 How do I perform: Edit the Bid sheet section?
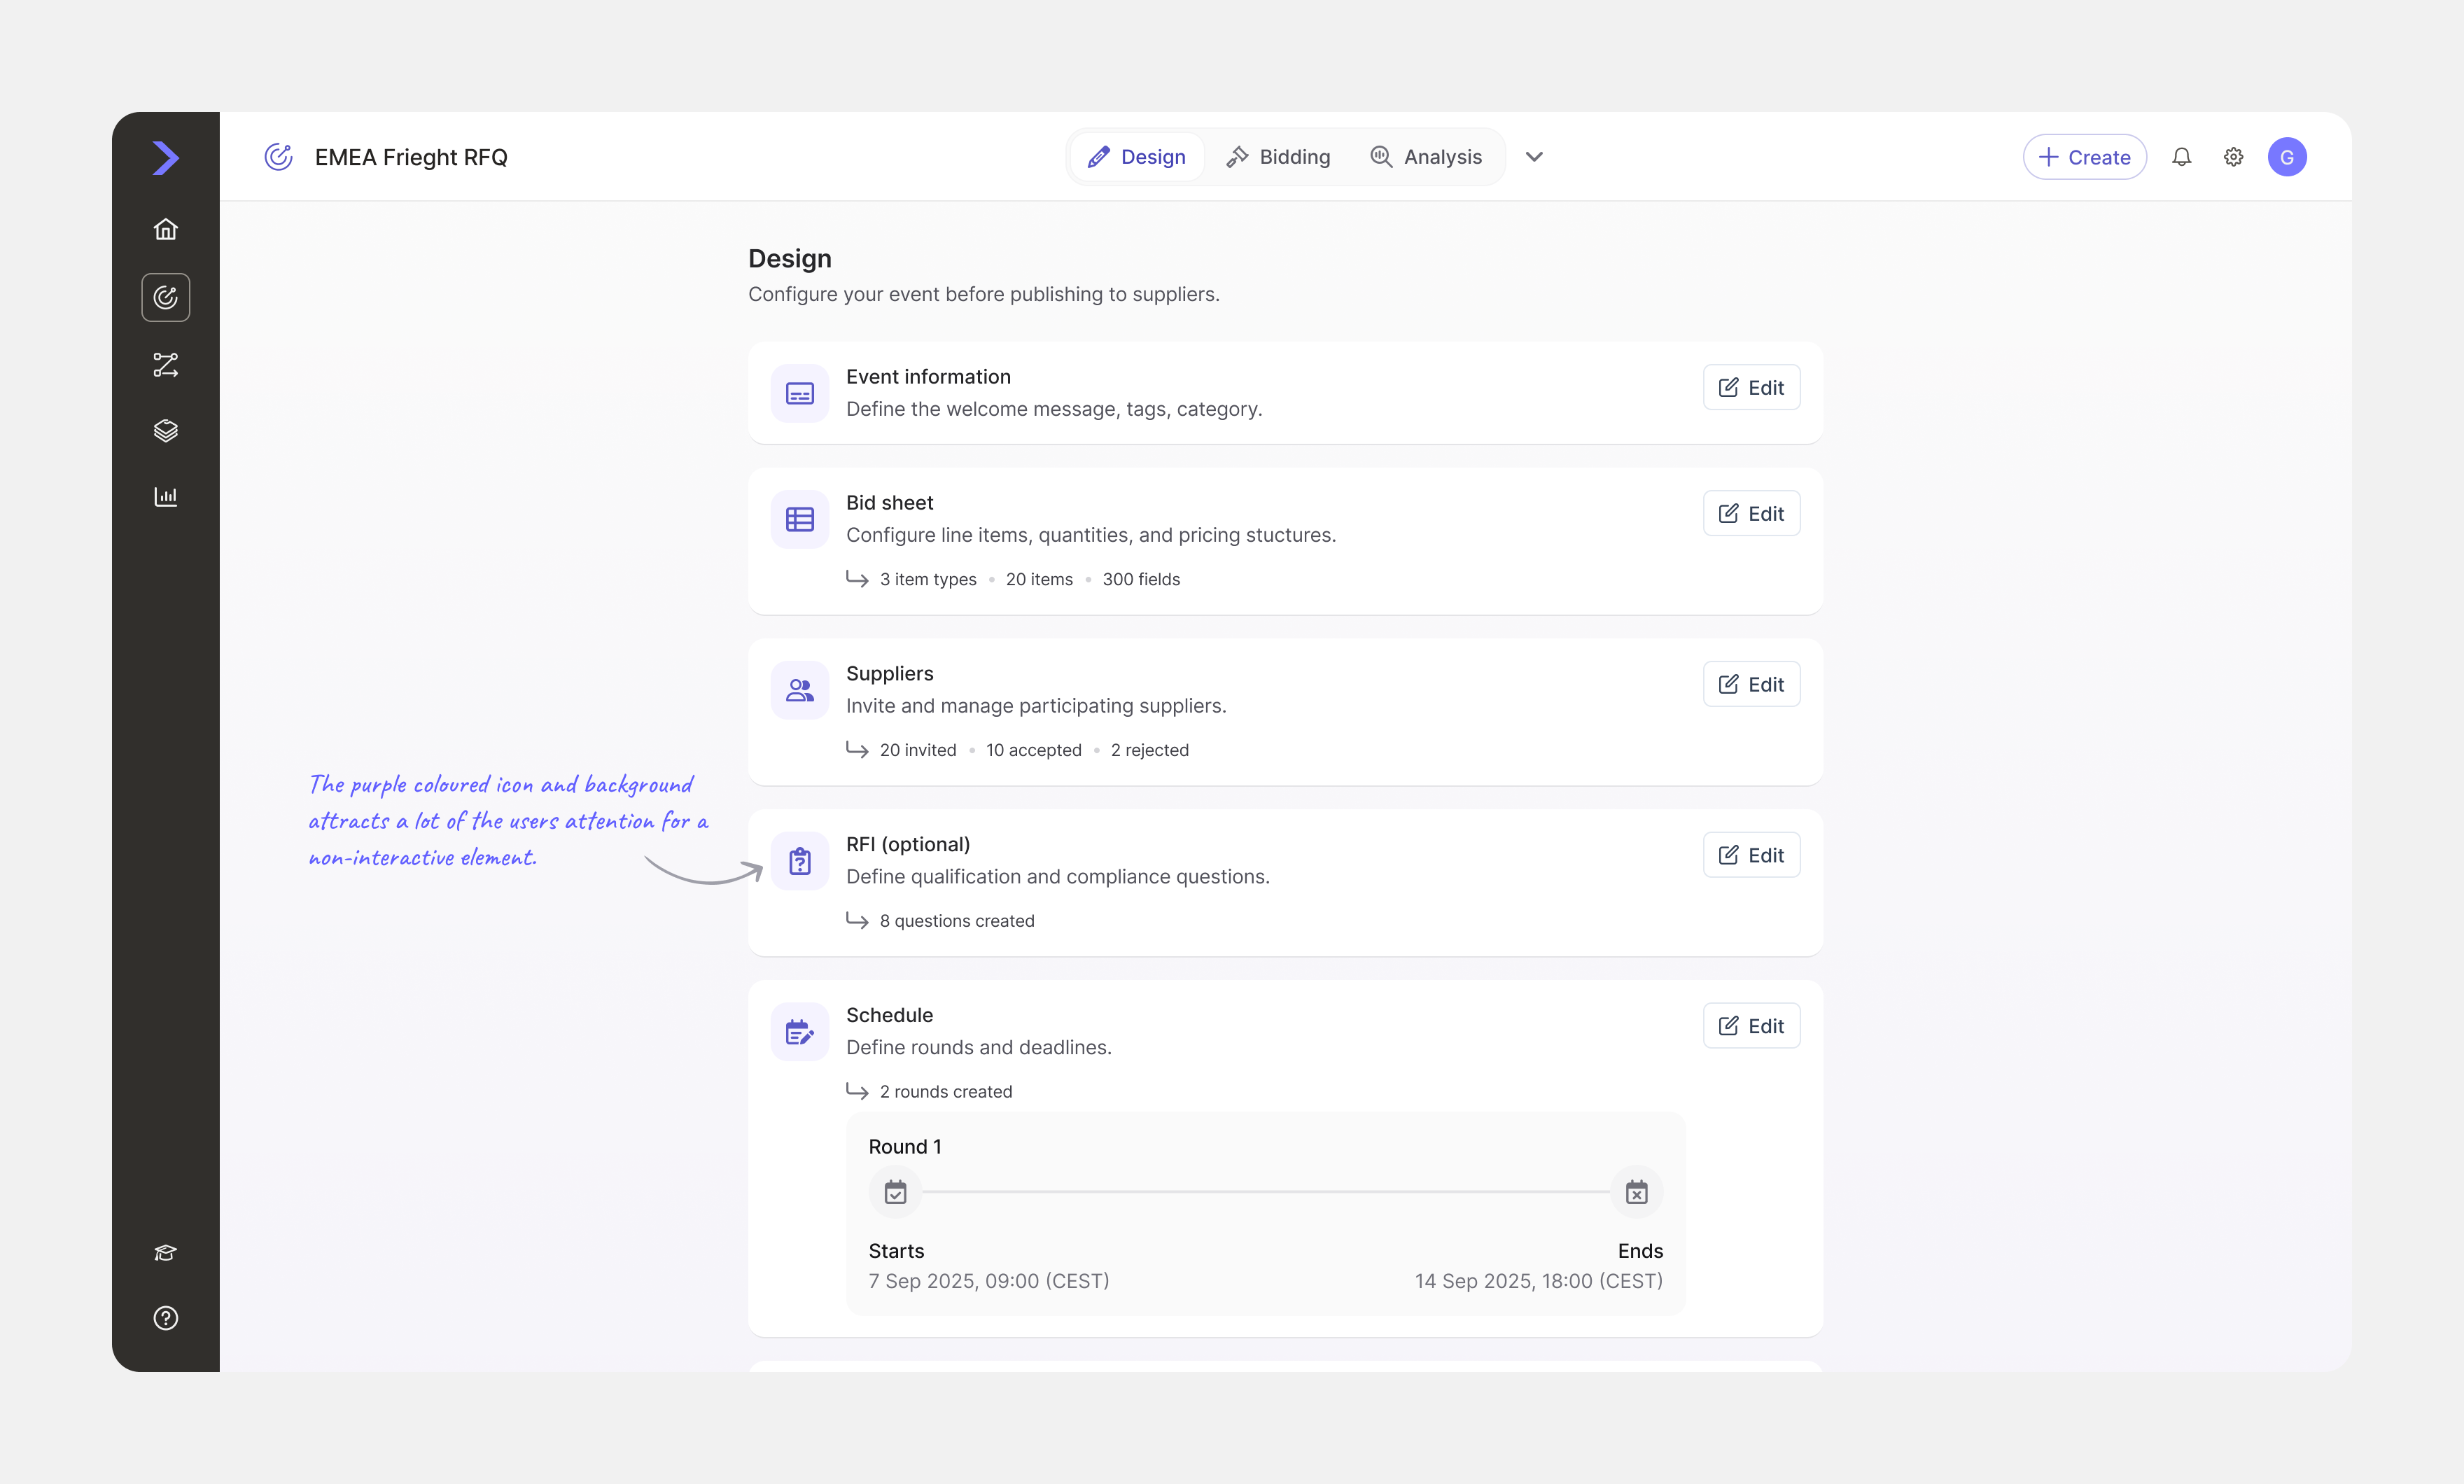click(x=1751, y=514)
